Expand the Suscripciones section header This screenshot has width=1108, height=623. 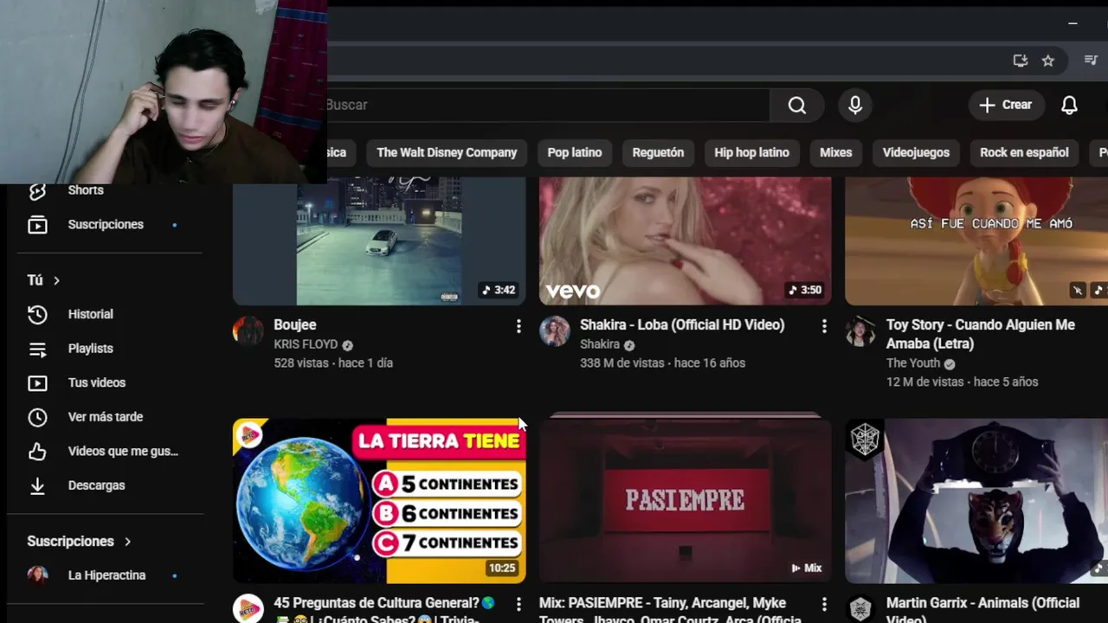[79, 541]
